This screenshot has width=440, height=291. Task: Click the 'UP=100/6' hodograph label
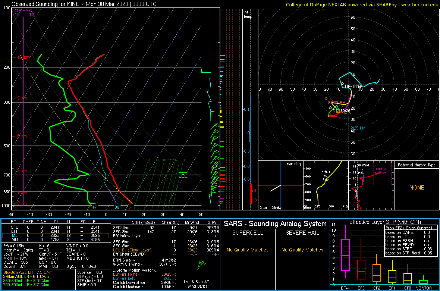354,87
